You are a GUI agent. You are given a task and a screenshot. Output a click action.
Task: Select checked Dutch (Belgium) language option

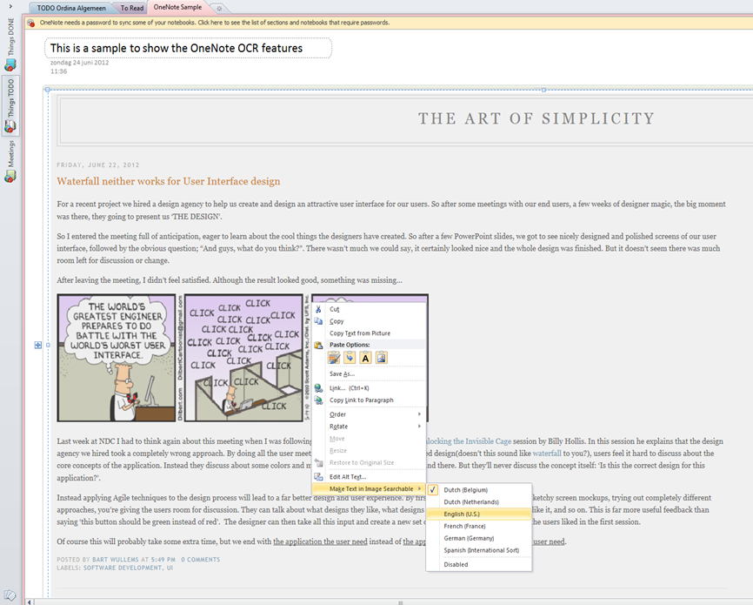click(479, 490)
